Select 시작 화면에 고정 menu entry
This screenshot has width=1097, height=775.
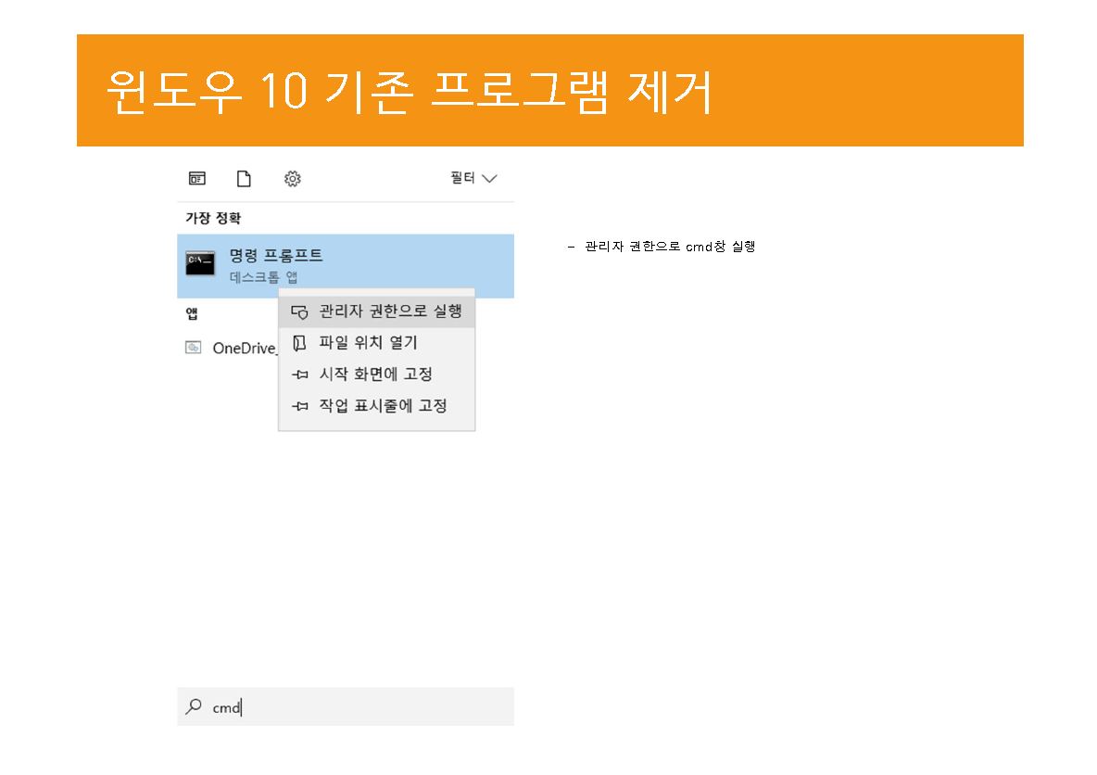pos(375,375)
